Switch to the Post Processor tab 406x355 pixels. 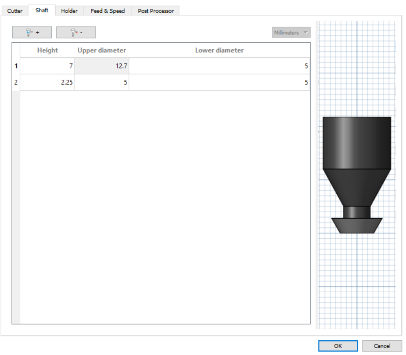(155, 10)
